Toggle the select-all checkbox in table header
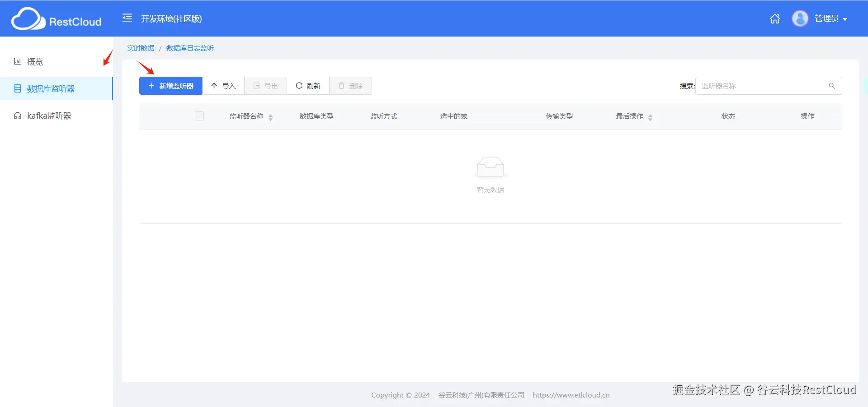The width and height of the screenshot is (868, 407). tap(199, 116)
